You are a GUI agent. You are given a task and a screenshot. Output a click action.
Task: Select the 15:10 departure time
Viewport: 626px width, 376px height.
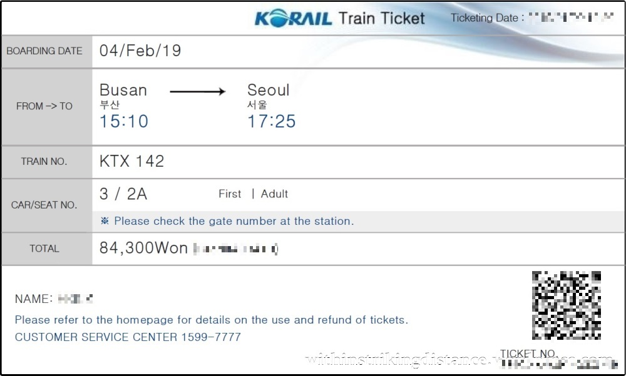coord(124,121)
